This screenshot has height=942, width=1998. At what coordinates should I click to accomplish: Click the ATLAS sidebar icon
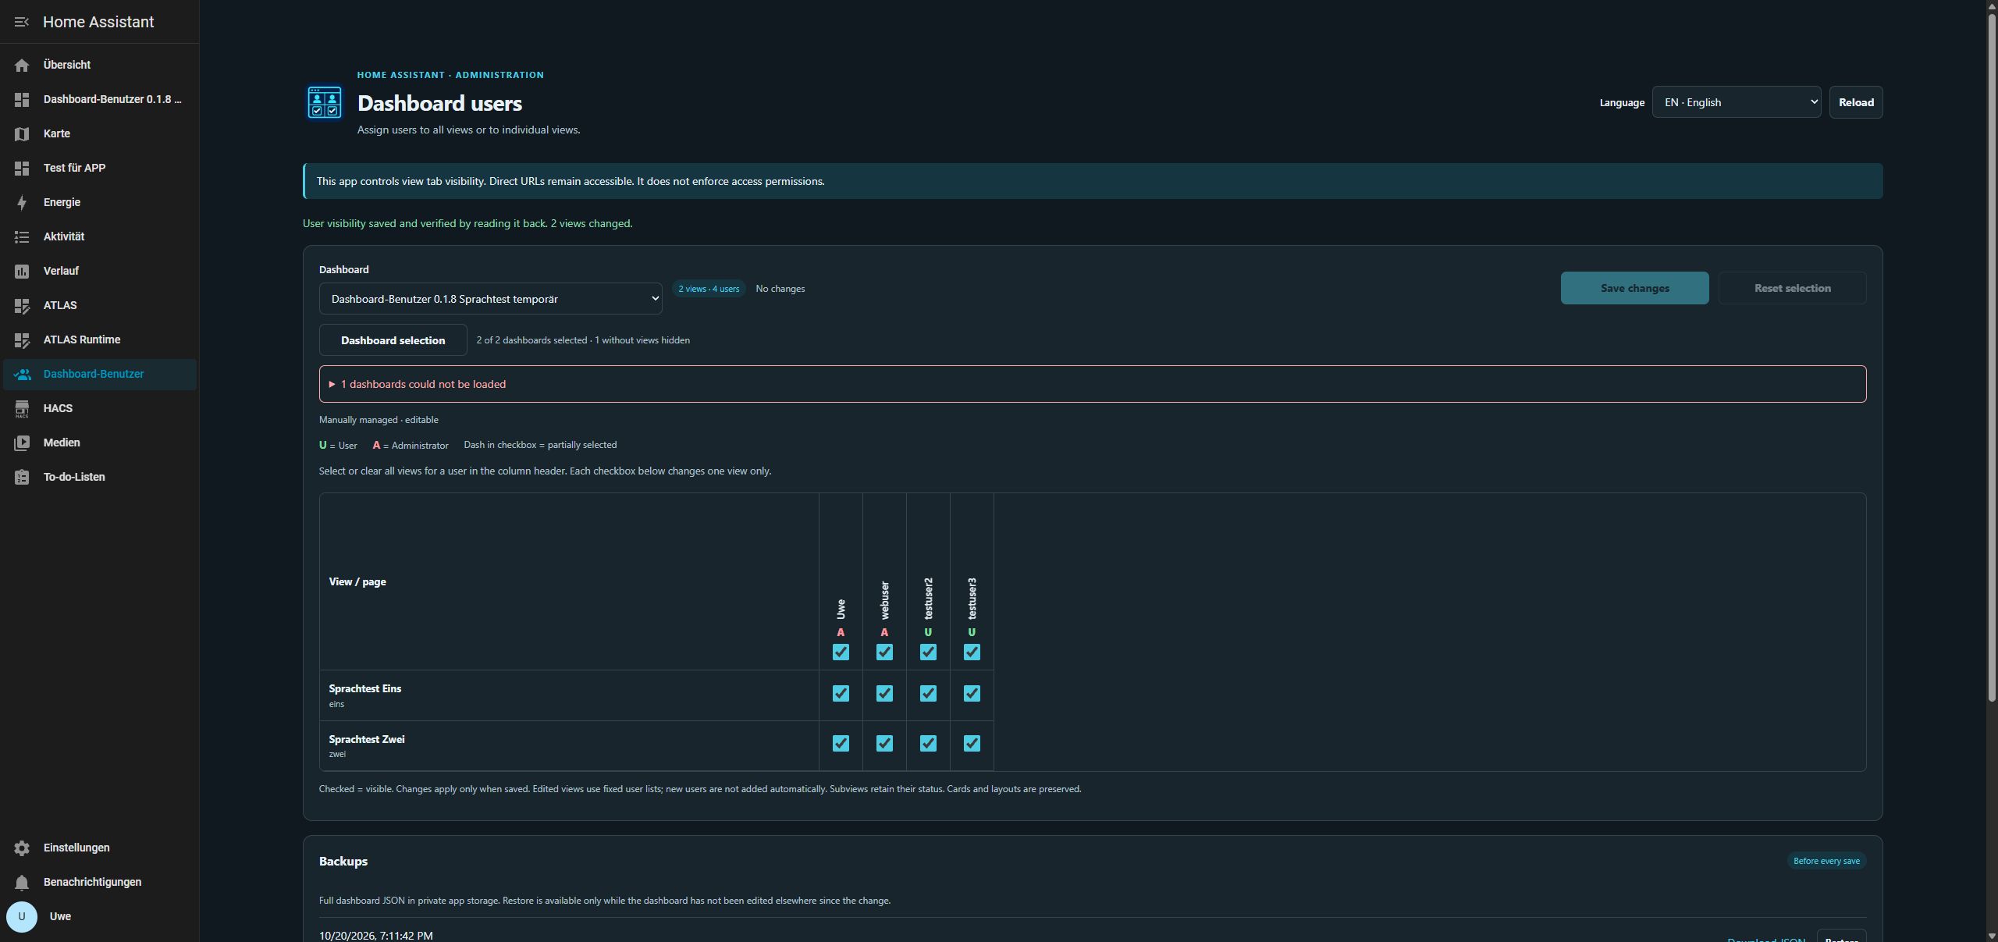pyautogui.click(x=22, y=305)
